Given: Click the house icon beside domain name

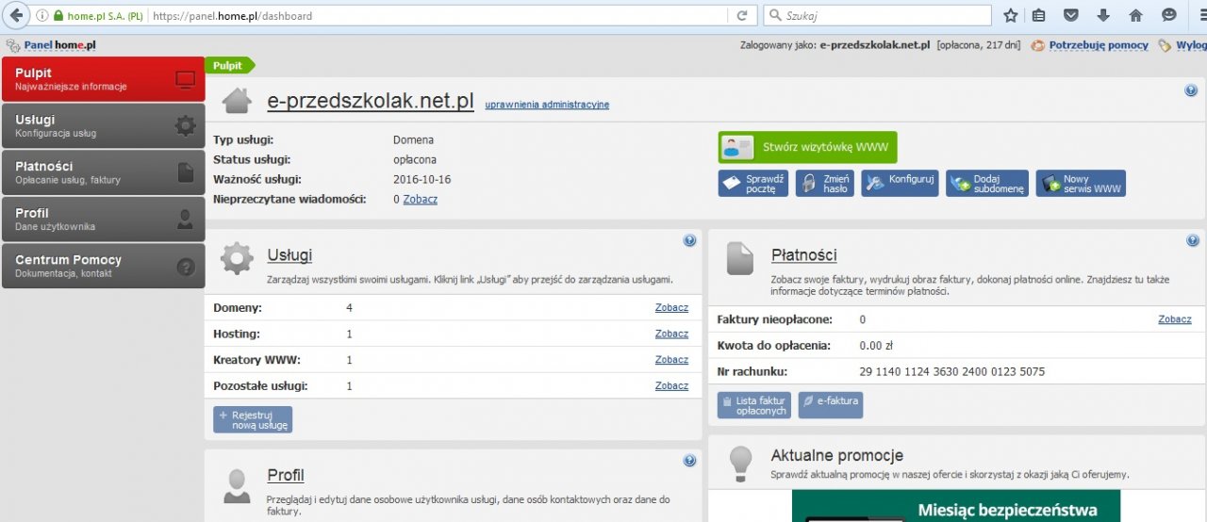Looking at the screenshot, I should 237,102.
